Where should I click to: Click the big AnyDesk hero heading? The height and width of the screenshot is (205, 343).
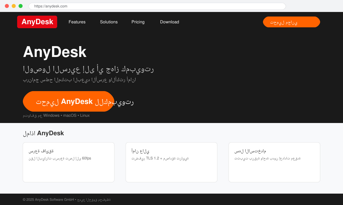pos(55,52)
